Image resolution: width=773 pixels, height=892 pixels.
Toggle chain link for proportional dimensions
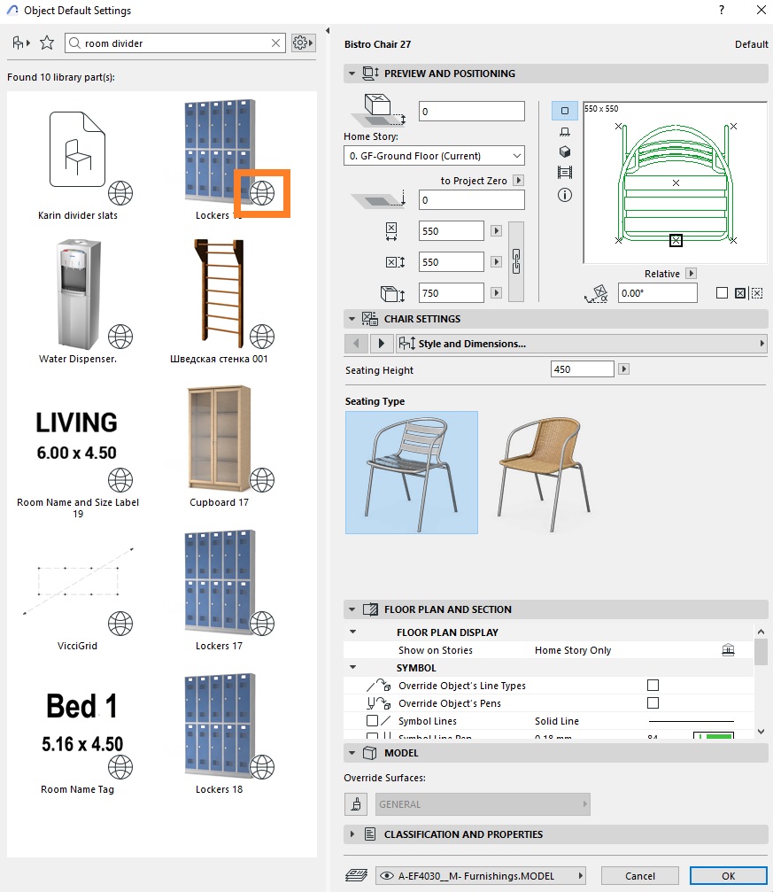pyautogui.click(x=516, y=261)
